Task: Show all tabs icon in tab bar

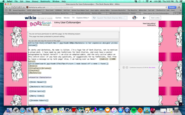Action: (x=180, y=13)
